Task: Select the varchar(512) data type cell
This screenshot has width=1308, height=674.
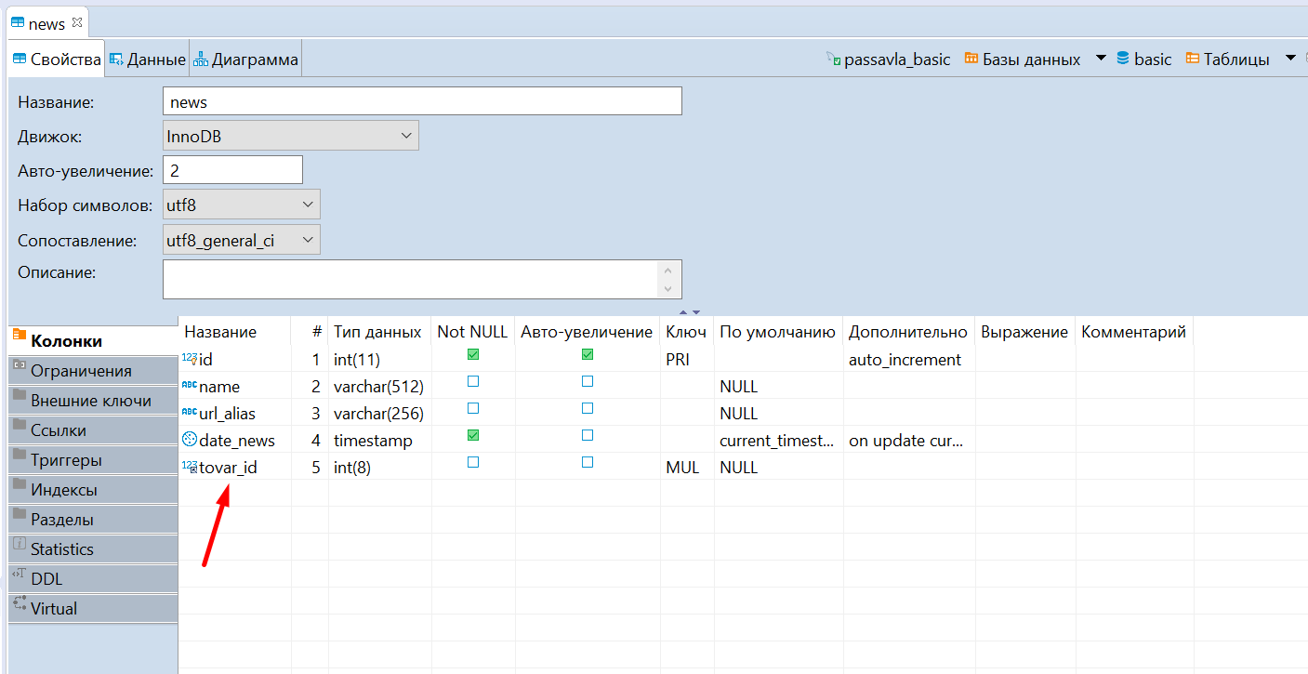Action: (x=379, y=386)
